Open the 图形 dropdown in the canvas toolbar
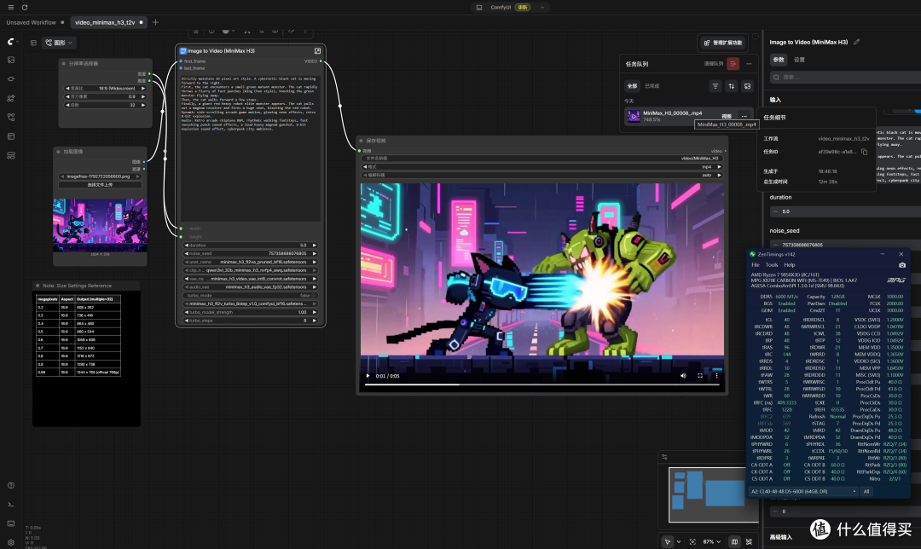921x549 pixels. point(59,43)
